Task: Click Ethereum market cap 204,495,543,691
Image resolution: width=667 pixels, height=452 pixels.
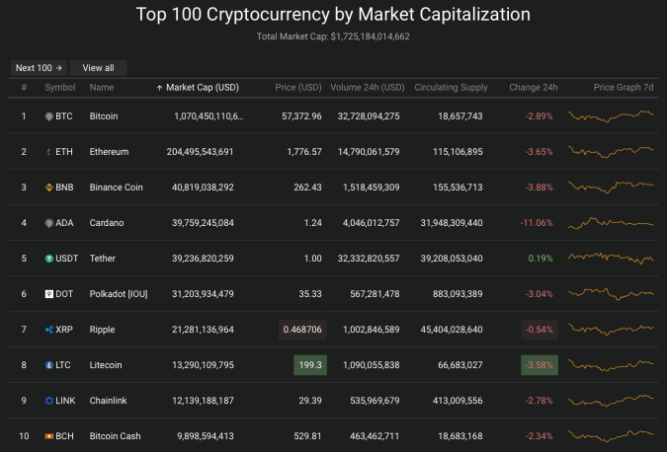Action: (200, 152)
